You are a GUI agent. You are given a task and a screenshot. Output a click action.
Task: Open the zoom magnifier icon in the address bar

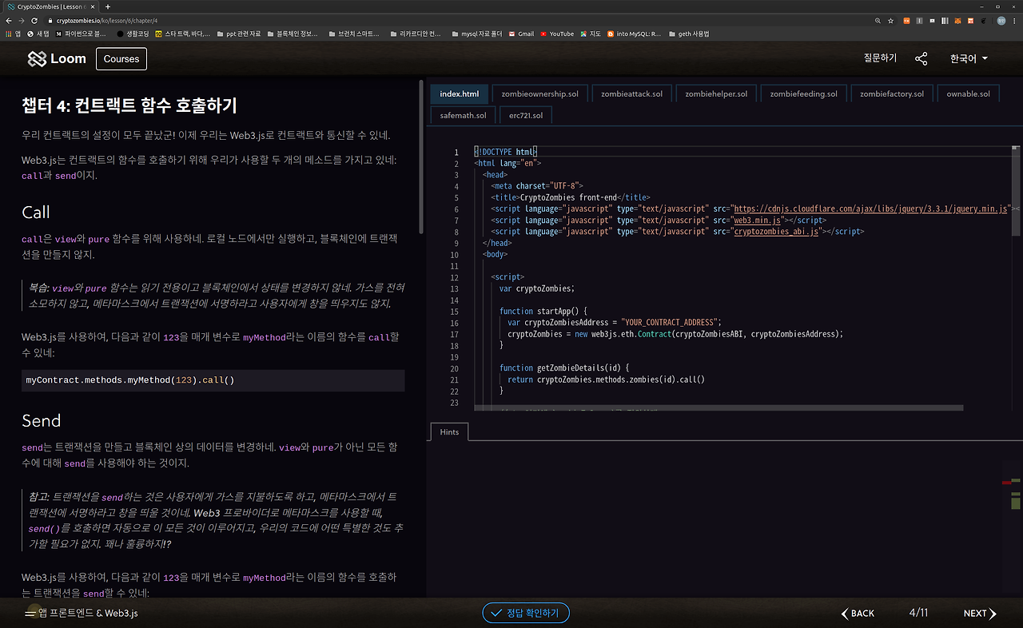(878, 20)
